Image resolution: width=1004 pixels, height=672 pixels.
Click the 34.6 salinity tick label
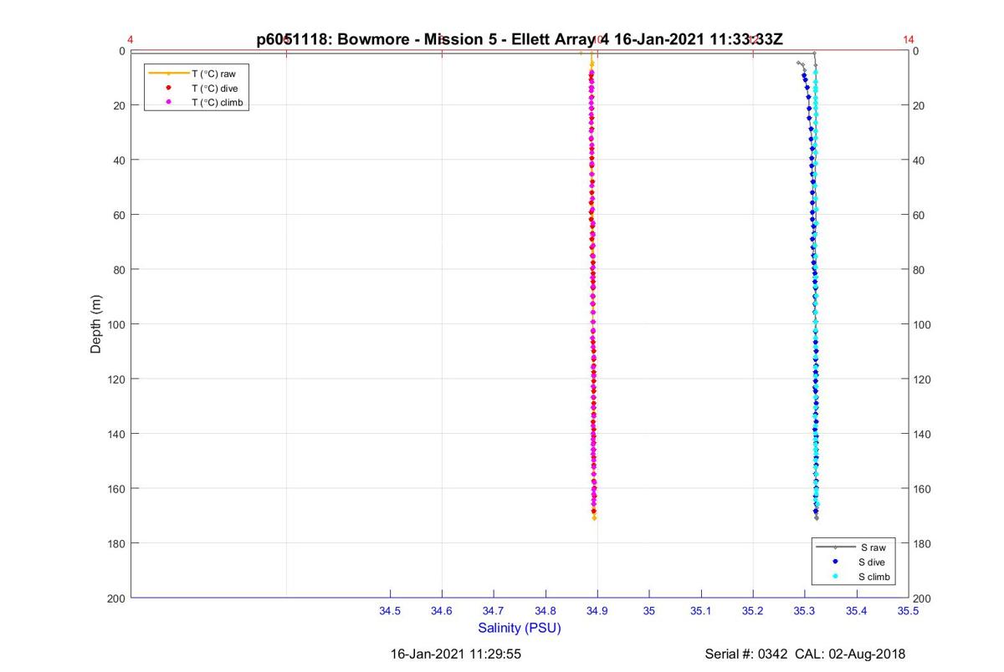pyautogui.click(x=442, y=612)
